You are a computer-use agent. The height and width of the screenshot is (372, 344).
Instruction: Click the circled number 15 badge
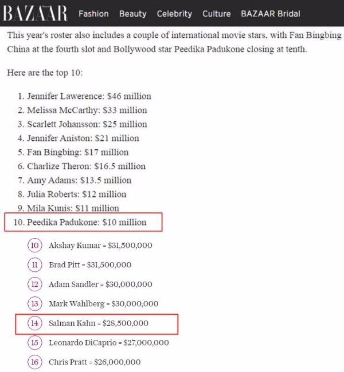click(x=35, y=343)
